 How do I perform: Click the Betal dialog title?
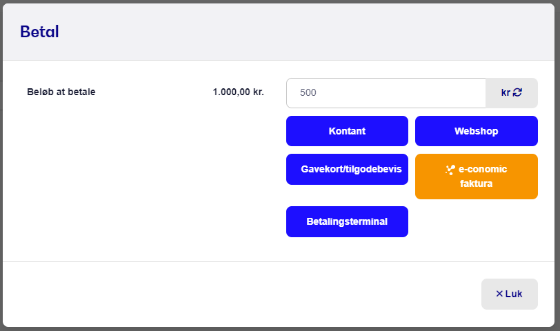(39, 32)
